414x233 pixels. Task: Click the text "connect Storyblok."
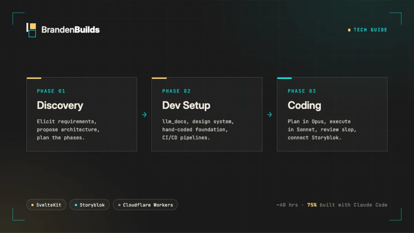click(x=314, y=138)
